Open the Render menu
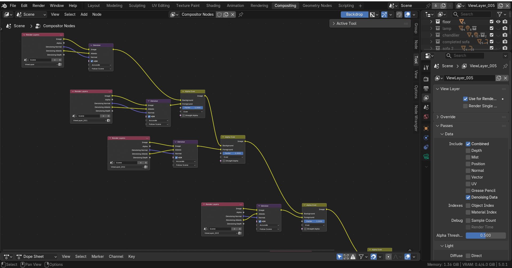Image resolution: width=512 pixels, height=268 pixels. [39, 5]
